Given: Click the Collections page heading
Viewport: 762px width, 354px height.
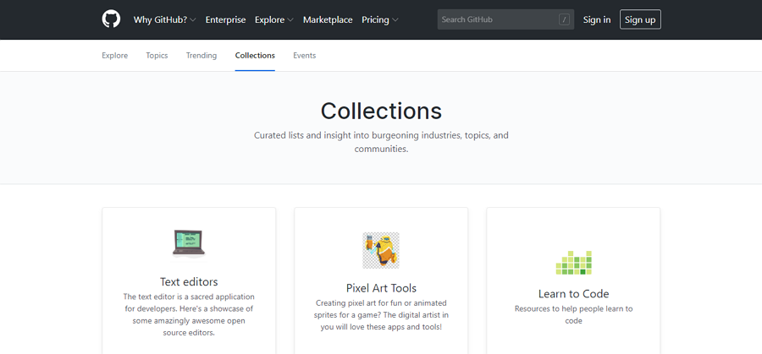Looking at the screenshot, I should (381, 111).
